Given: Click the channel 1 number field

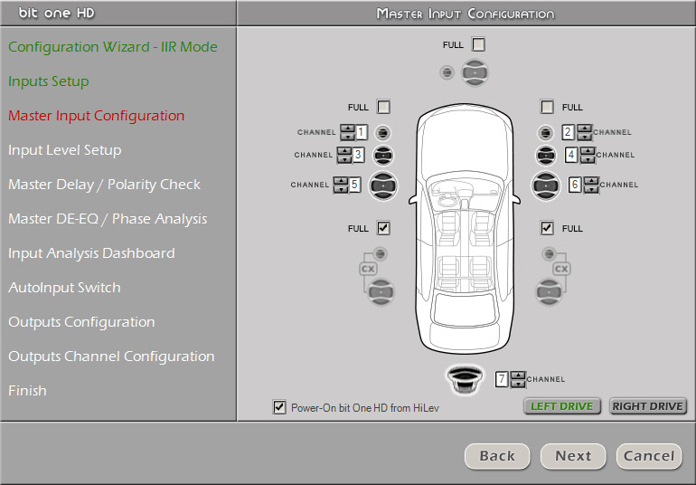Looking at the screenshot, I should (x=361, y=132).
